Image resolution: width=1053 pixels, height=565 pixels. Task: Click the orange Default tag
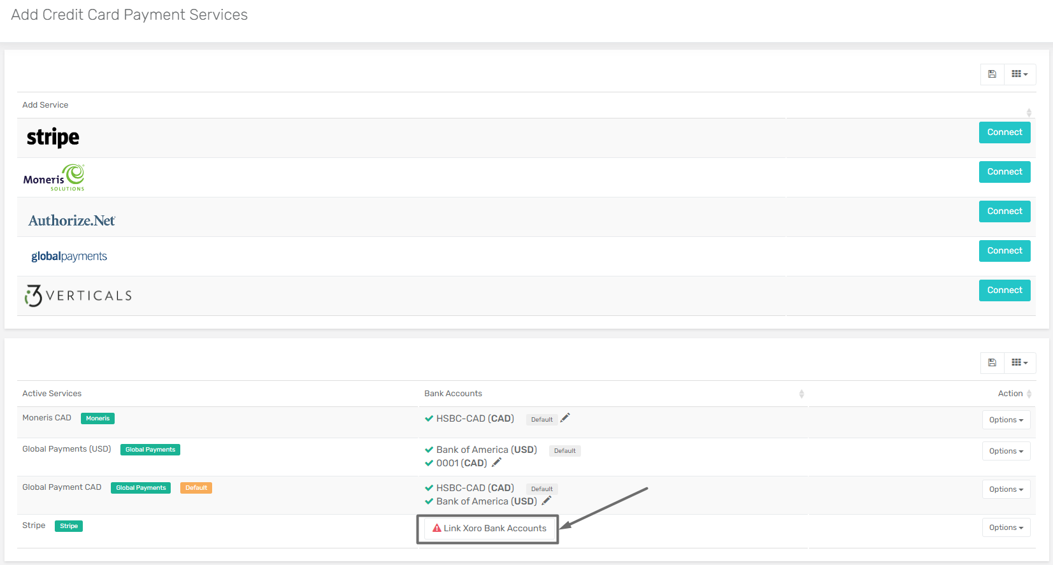point(196,488)
